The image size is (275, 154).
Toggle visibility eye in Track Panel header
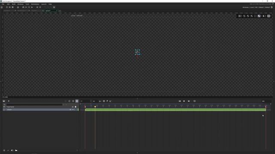pyautogui.click(x=73, y=107)
